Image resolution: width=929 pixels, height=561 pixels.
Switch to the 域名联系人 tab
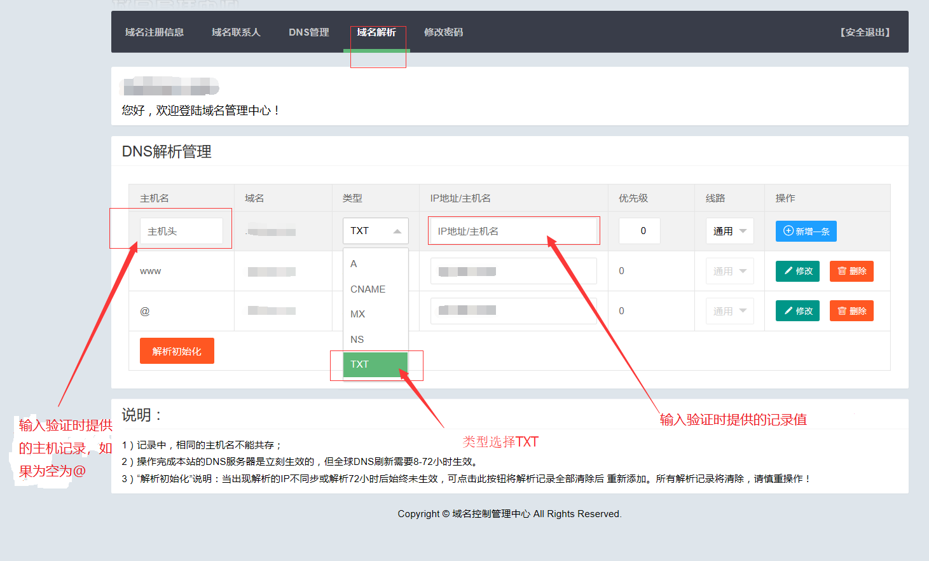click(236, 32)
